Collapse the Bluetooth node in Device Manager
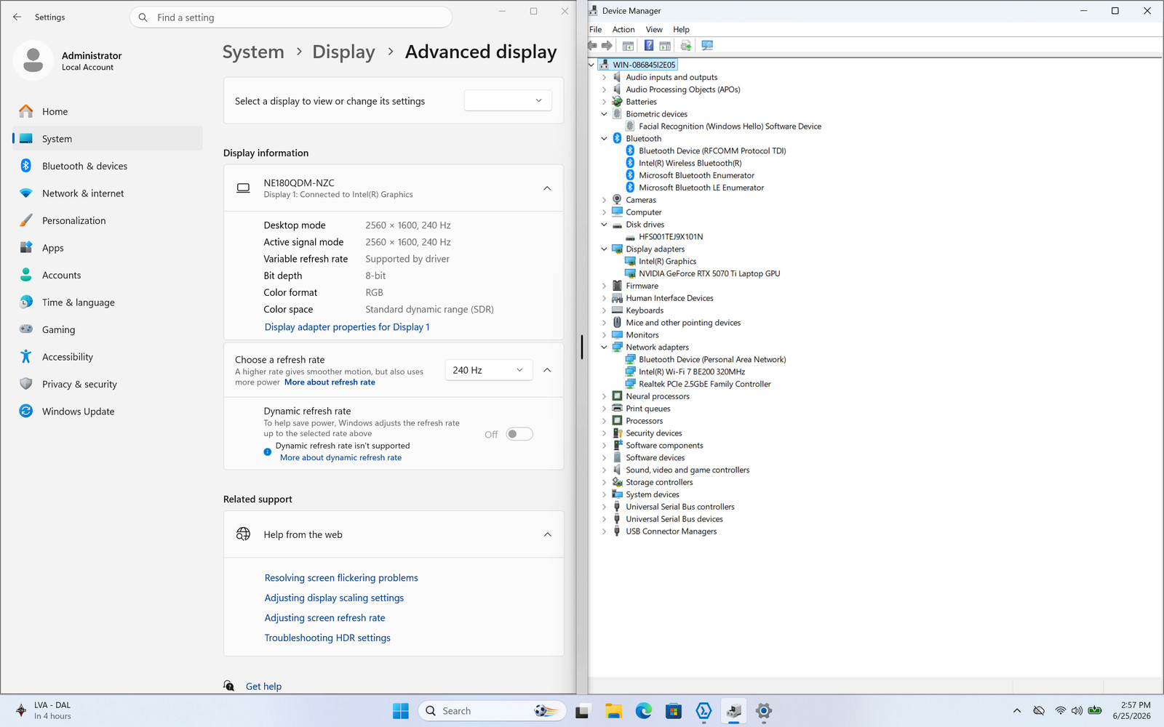Screen dimensions: 1164x727 604,138
